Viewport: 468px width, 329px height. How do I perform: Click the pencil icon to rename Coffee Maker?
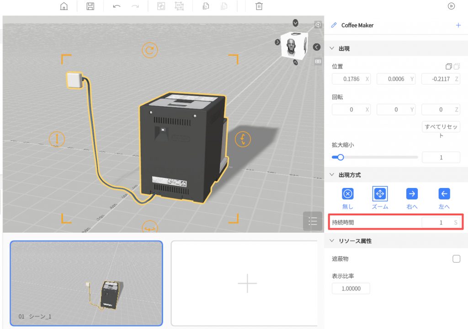[334, 25]
